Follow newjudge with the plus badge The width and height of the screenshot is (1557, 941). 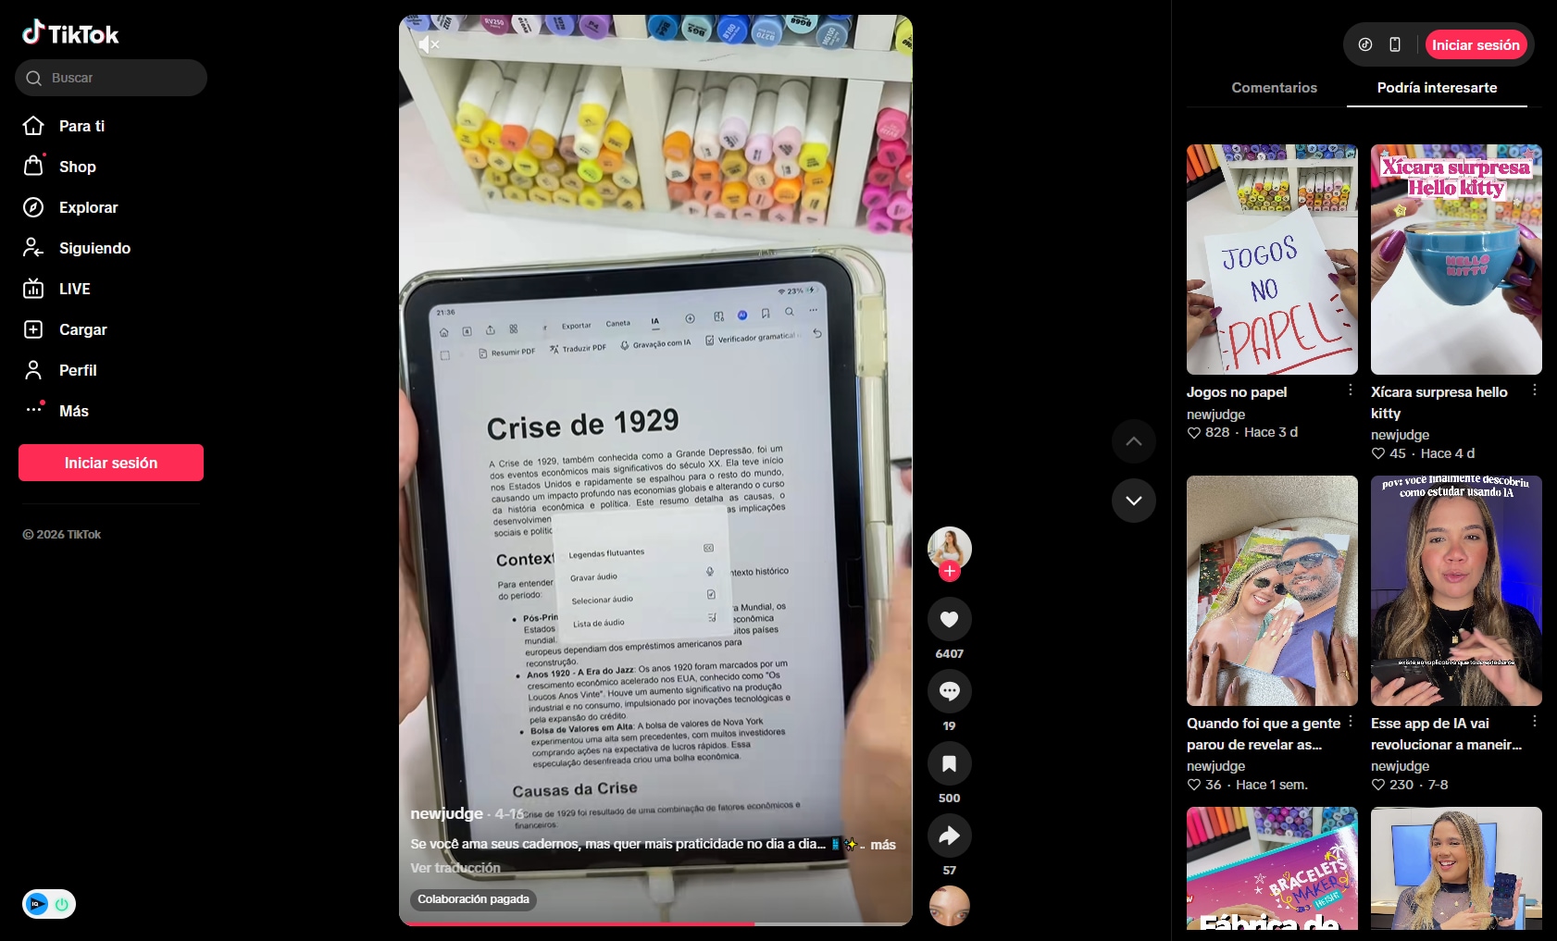coord(949,571)
